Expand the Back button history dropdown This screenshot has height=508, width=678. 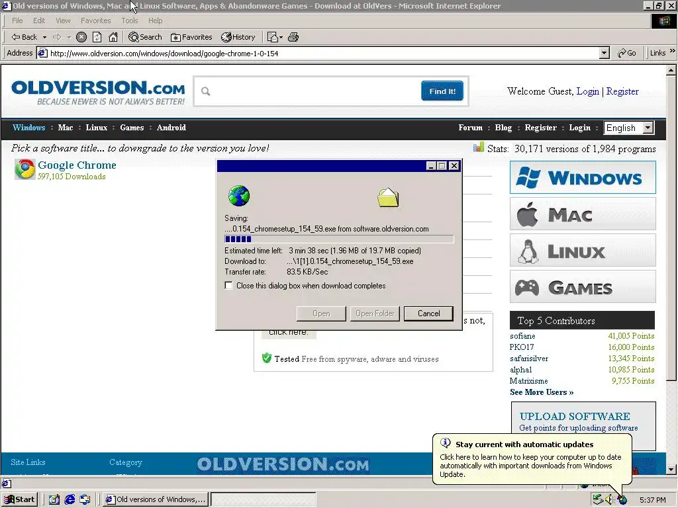coord(44,37)
